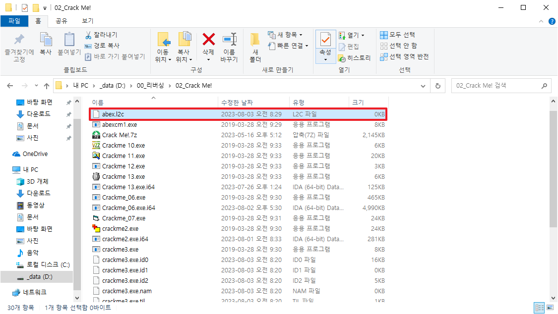Open Copy to (복사 위치) menu
This screenshot has height=314, width=558.
[184, 47]
